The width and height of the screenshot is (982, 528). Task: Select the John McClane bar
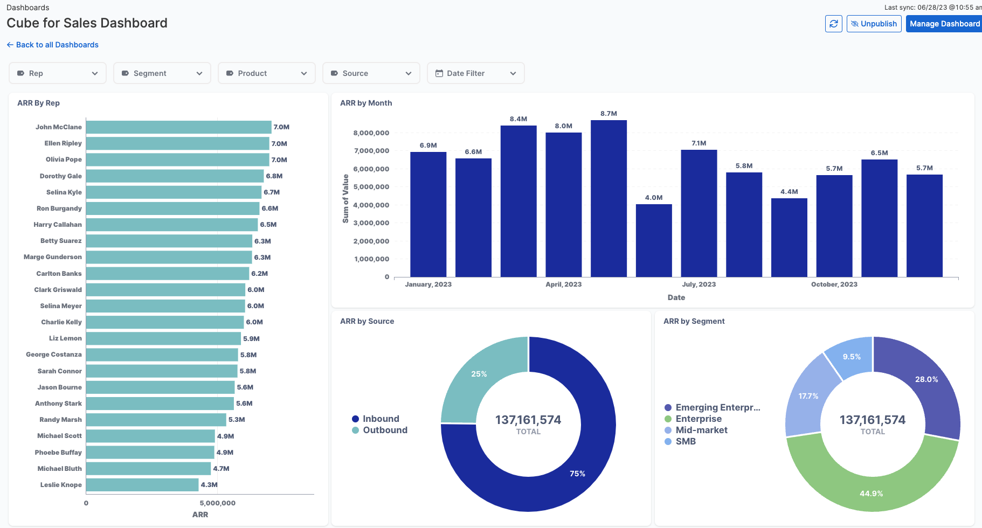click(x=178, y=127)
